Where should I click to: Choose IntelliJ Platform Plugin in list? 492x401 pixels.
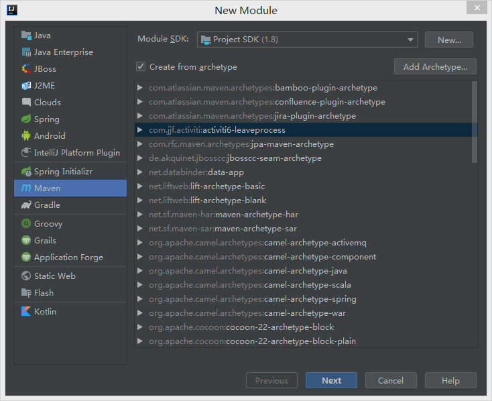tap(76, 153)
